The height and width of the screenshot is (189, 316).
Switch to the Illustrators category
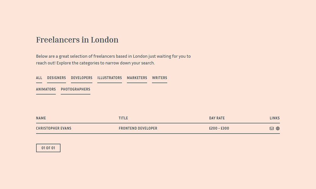point(109,78)
